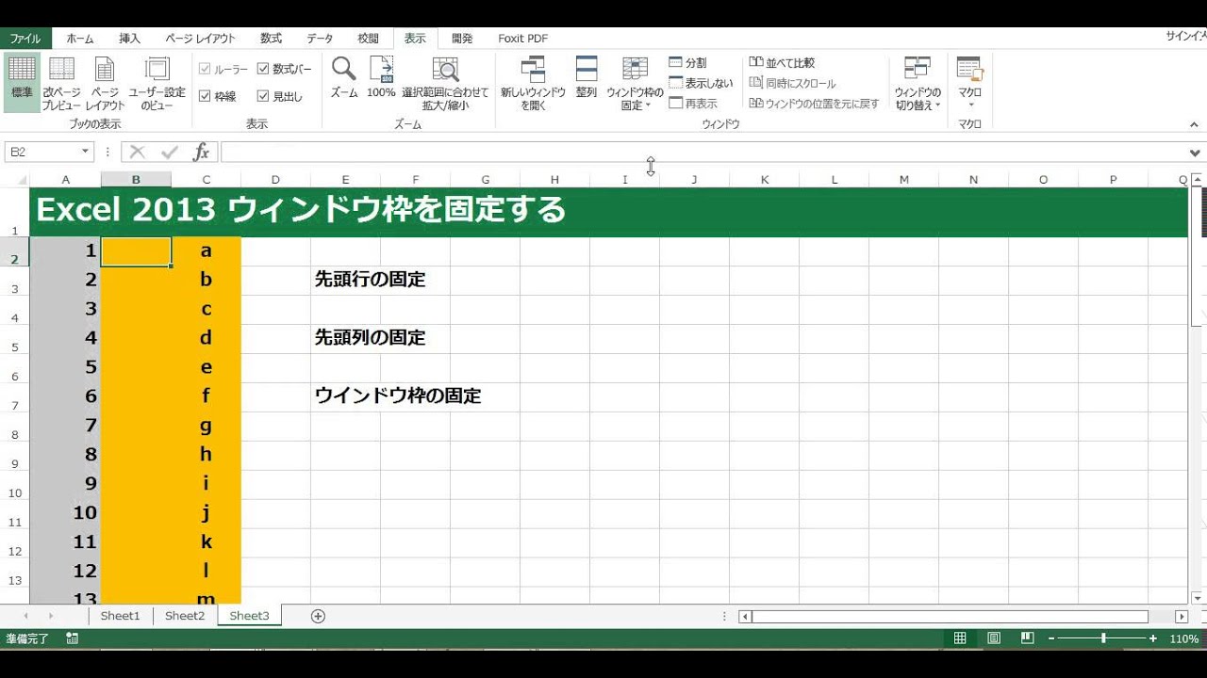This screenshot has width=1207, height=678.
Task: Click the select-all corner button
Action: 14,180
